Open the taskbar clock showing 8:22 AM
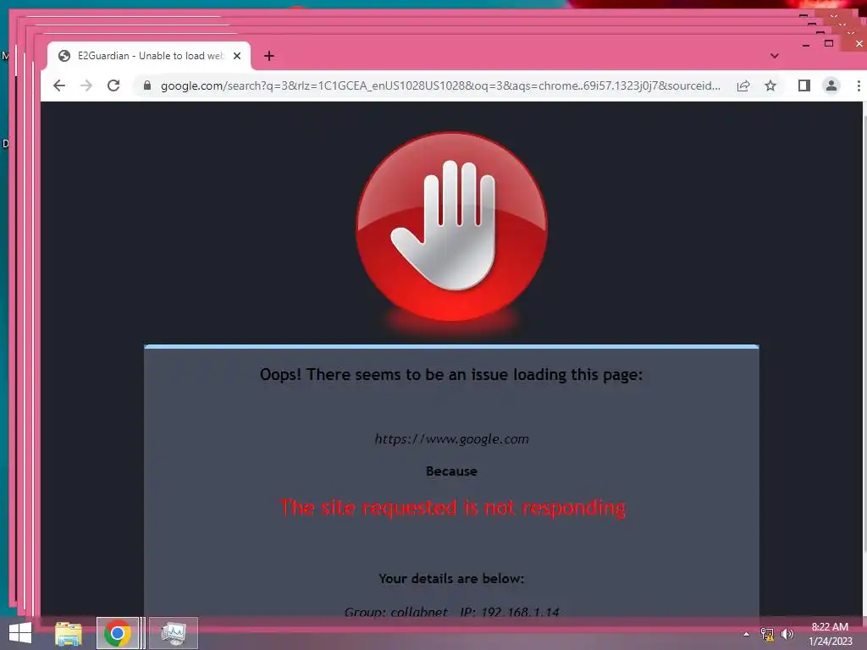 [830, 634]
